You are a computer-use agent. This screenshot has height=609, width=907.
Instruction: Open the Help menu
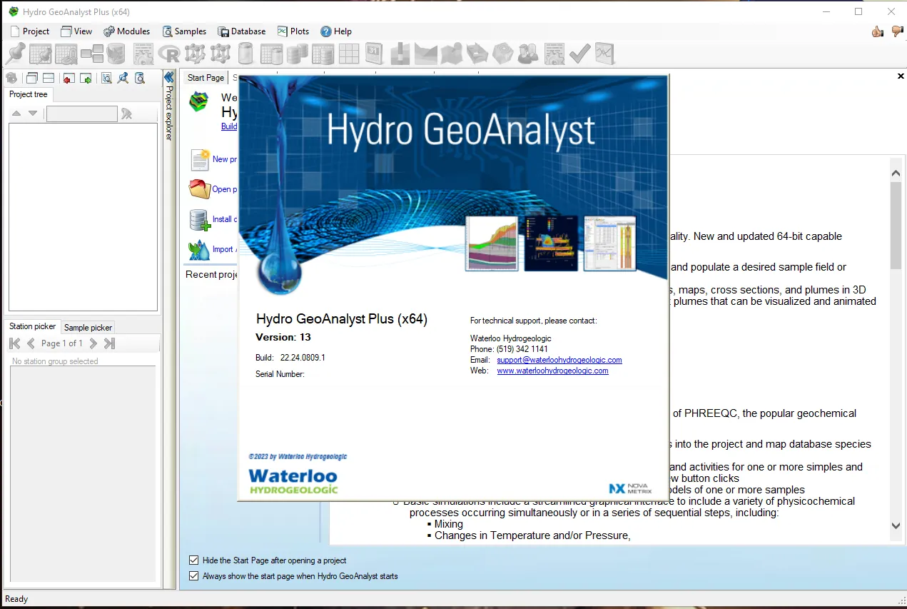pos(336,31)
